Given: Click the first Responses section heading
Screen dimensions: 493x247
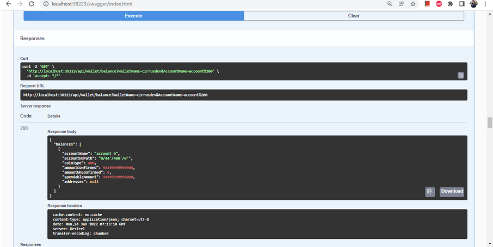Looking at the screenshot, I should 33,39.
